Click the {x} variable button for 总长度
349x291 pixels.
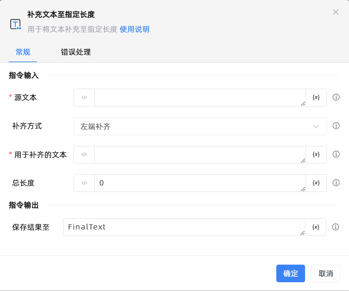pos(316,183)
